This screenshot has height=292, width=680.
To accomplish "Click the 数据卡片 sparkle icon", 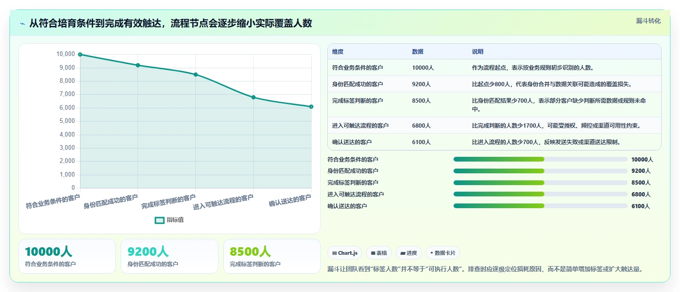I will 432,253.
